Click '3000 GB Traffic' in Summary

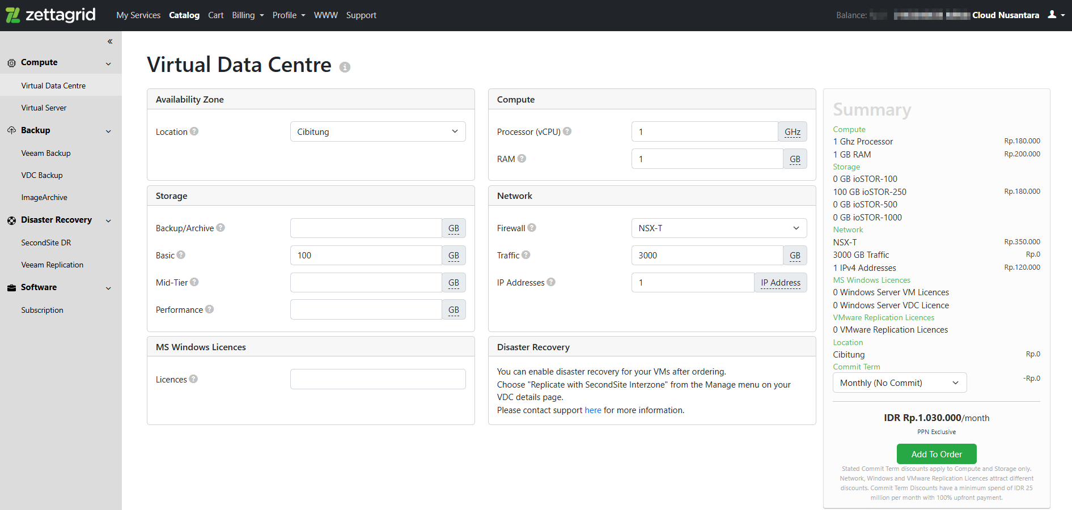tap(861, 255)
